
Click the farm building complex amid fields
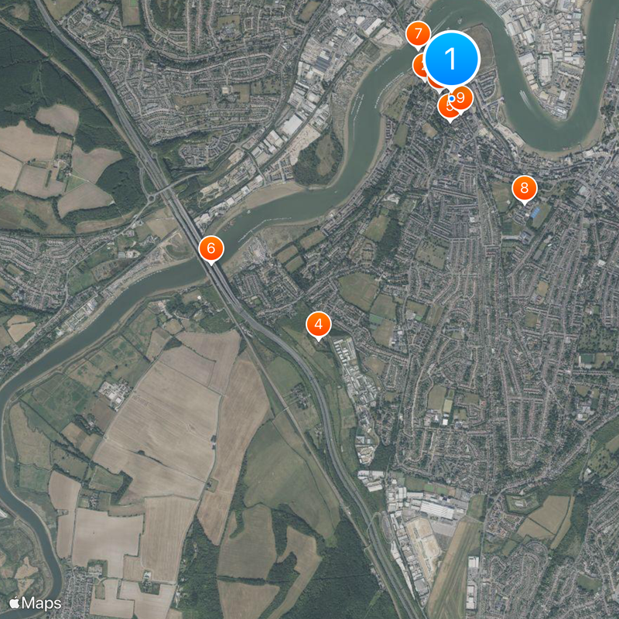(115, 392)
